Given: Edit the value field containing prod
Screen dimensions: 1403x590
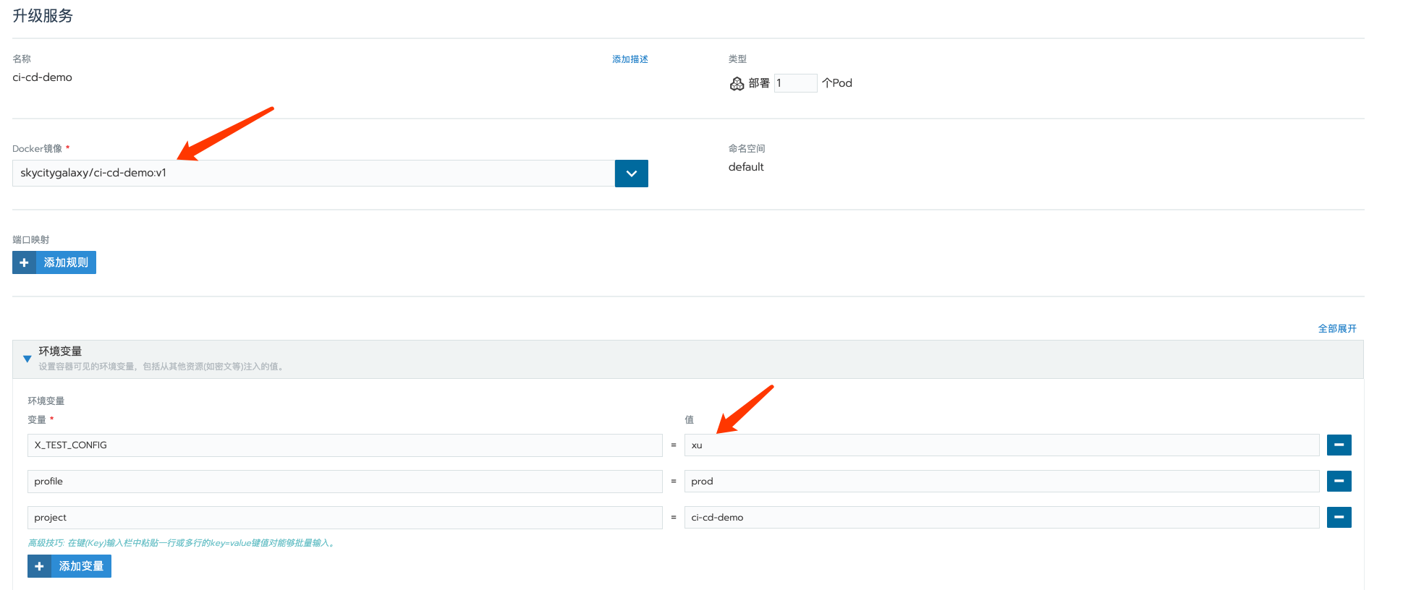Looking at the screenshot, I should [1001, 482].
